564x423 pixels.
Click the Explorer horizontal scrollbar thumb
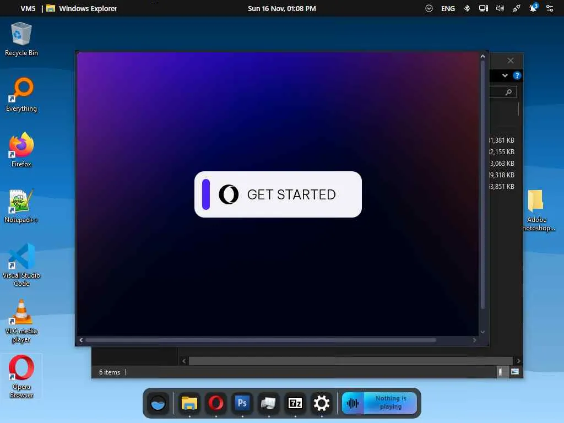(x=351, y=361)
